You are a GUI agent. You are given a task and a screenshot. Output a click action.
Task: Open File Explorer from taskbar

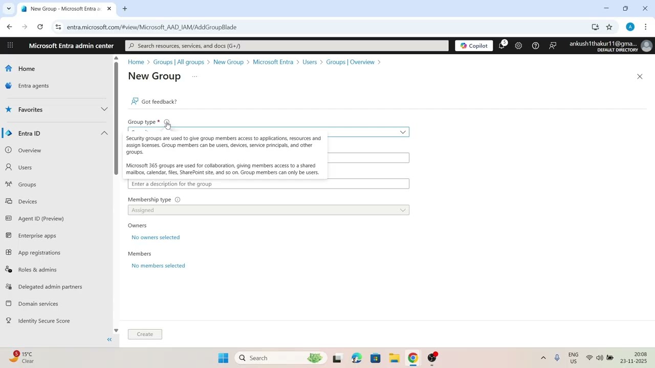394,358
